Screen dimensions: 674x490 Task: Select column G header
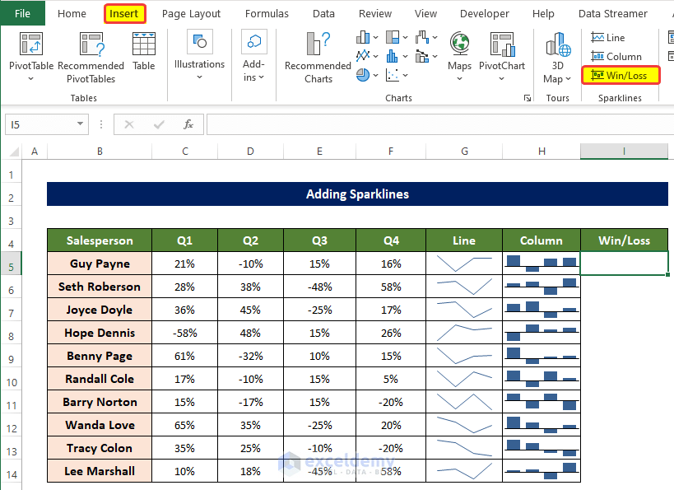(x=464, y=151)
